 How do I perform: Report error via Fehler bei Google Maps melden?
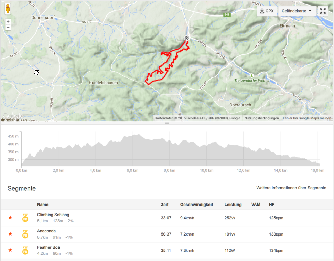pos(307,118)
